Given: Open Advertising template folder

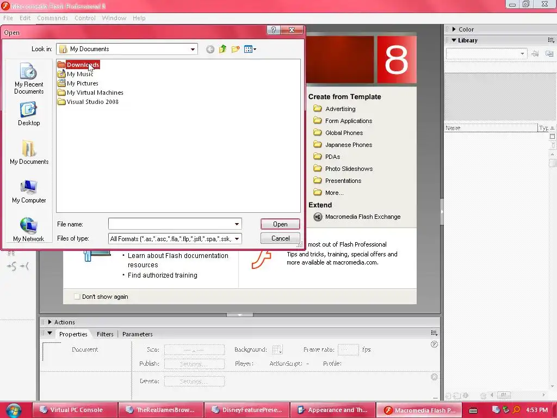Looking at the screenshot, I should pyautogui.click(x=335, y=109).
